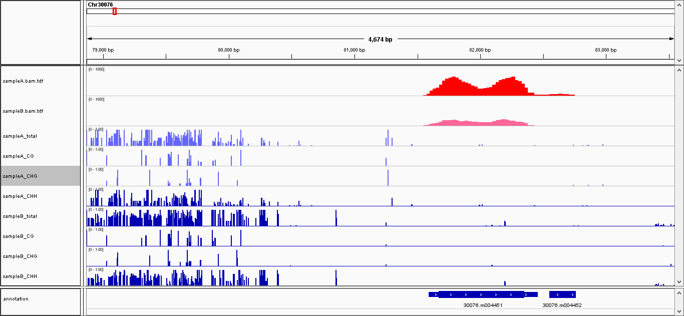Open gene feature 30076.m004451 details

click(481, 294)
